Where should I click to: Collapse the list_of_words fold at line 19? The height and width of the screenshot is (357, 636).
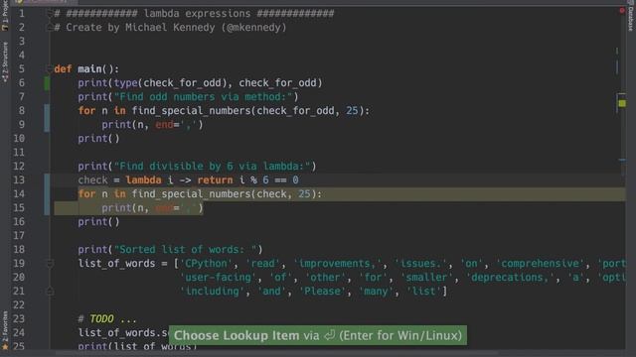click(50, 264)
